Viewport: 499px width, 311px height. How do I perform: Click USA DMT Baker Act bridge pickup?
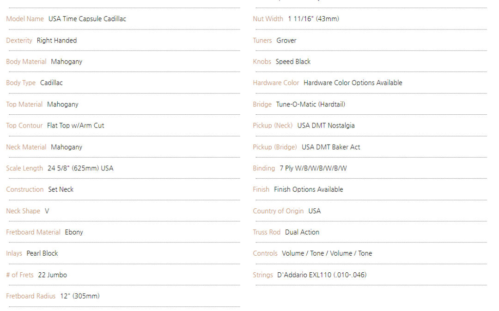click(x=331, y=147)
